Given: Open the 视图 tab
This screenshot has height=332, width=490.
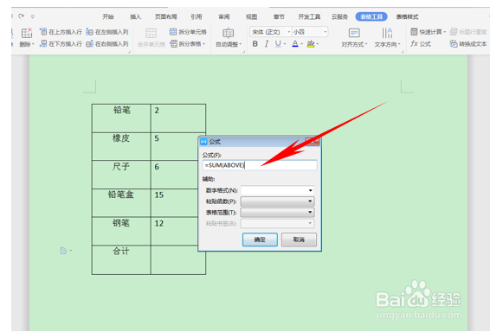Looking at the screenshot, I should pyautogui.click(x=251, y=16).
